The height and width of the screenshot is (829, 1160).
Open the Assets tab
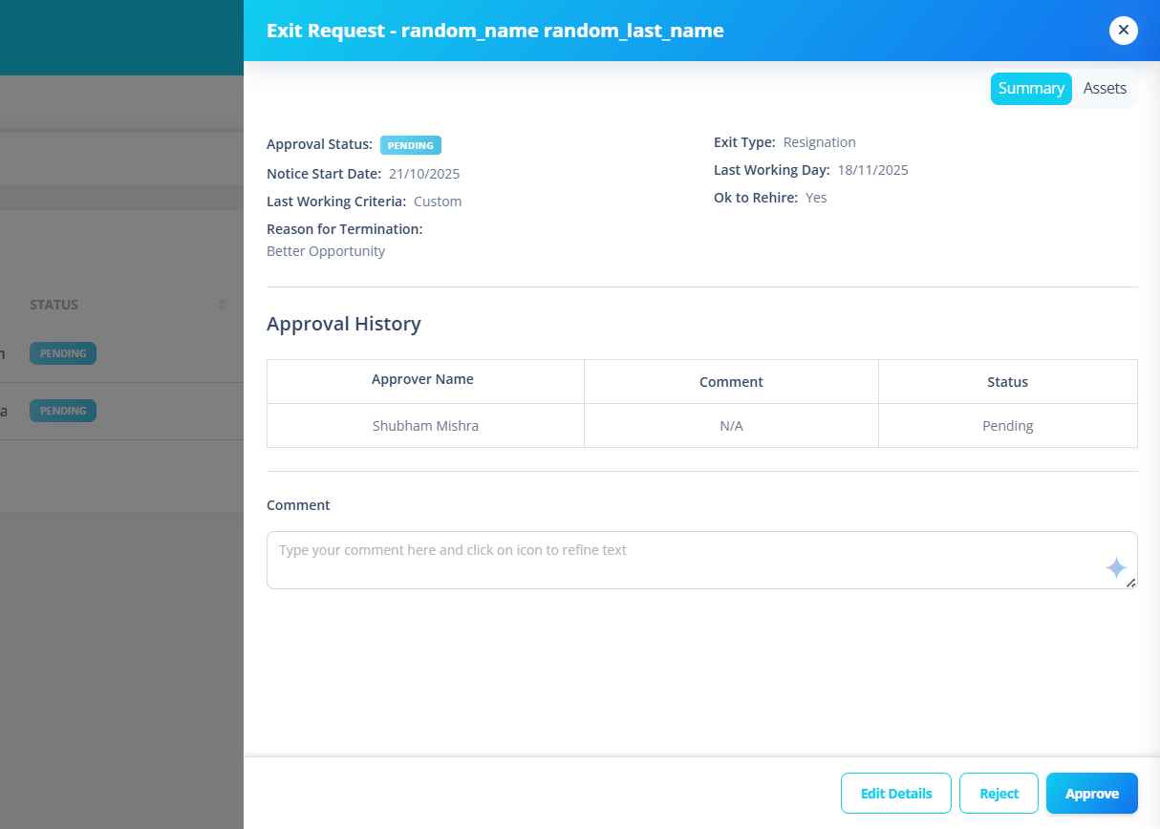coord(1105,88)
